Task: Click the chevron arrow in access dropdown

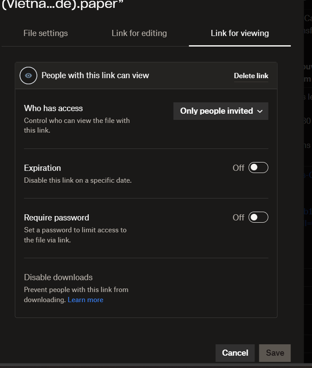Action: click(x=260, y=111)
